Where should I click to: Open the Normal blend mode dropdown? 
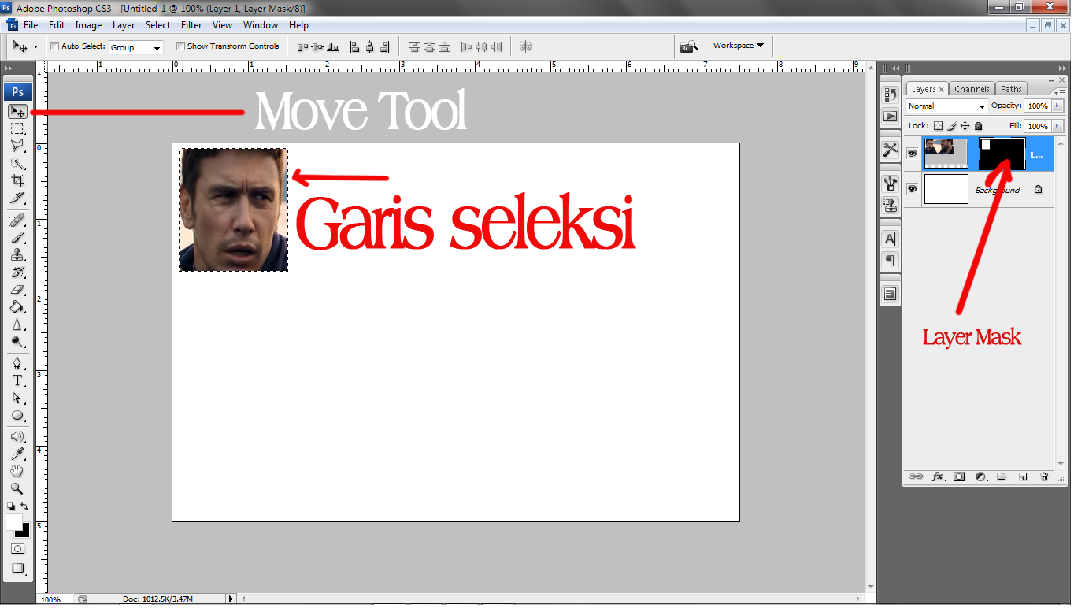click(x=946, y=106)
